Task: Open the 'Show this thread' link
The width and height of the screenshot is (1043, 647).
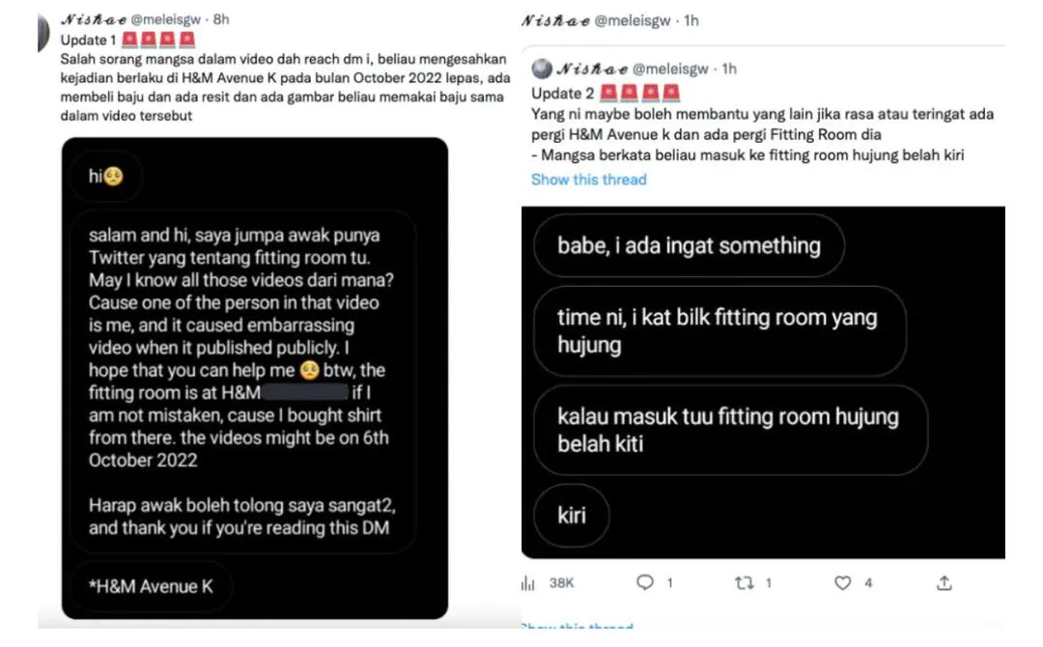Action: pos(589,180)
